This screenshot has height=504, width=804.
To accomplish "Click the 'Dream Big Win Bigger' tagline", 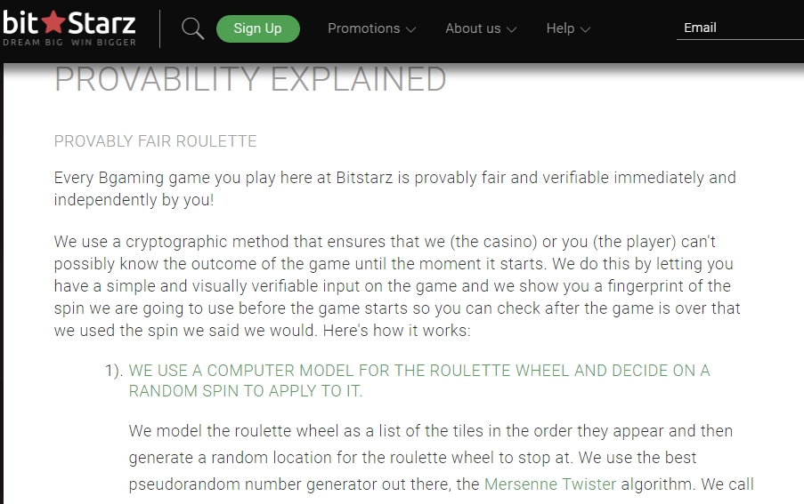I will [x=69, y=43].
